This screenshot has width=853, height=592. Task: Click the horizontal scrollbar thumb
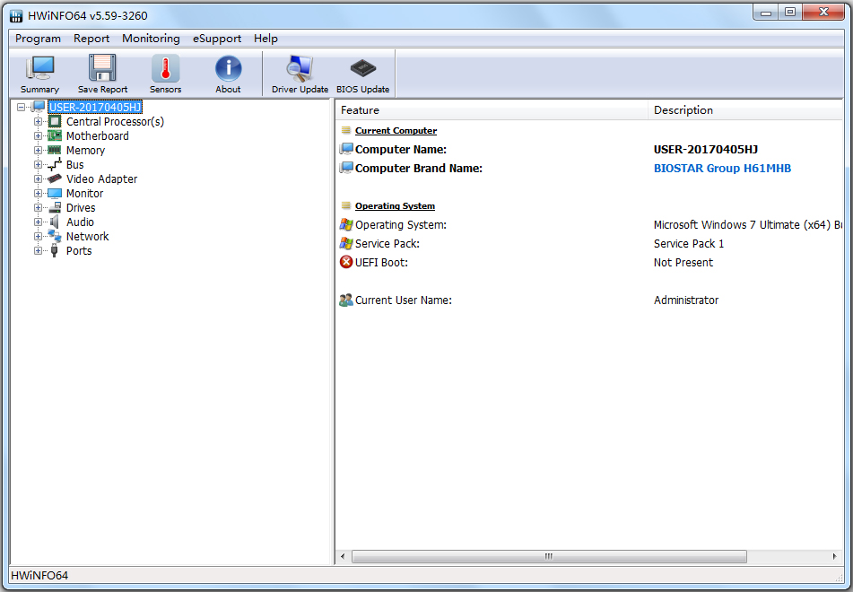548,557
